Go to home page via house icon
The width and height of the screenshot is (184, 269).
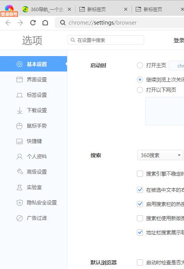45,23
